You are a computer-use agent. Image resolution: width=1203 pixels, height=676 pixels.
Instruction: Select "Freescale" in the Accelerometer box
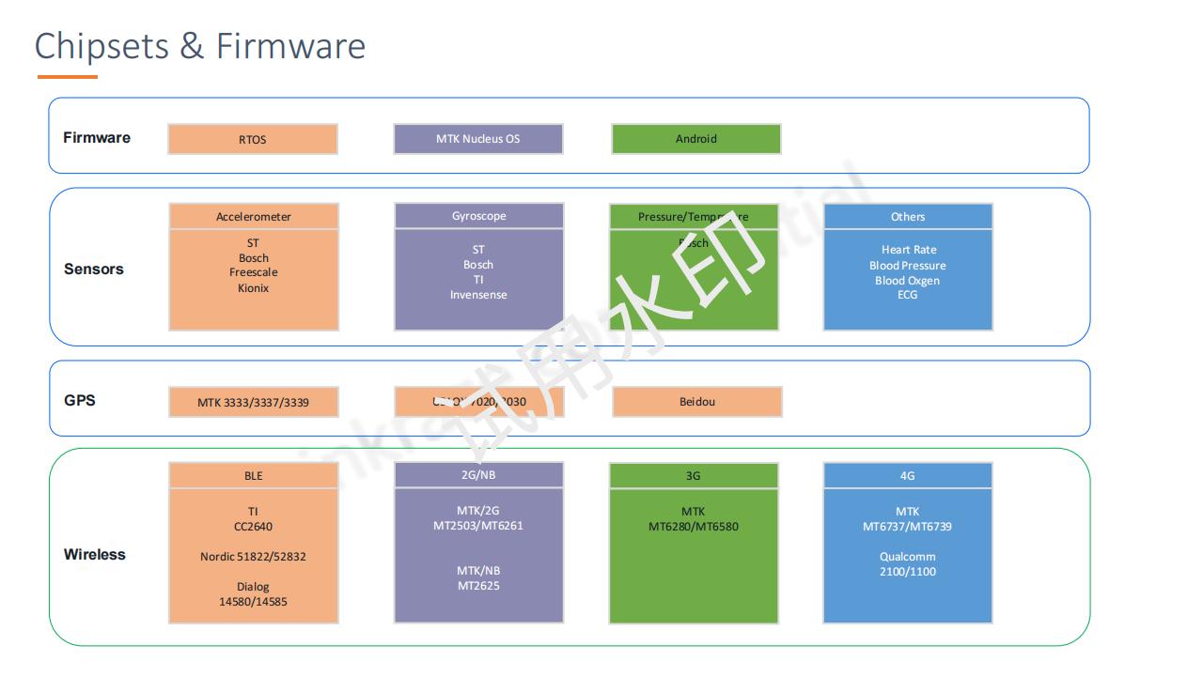(254, 272)
